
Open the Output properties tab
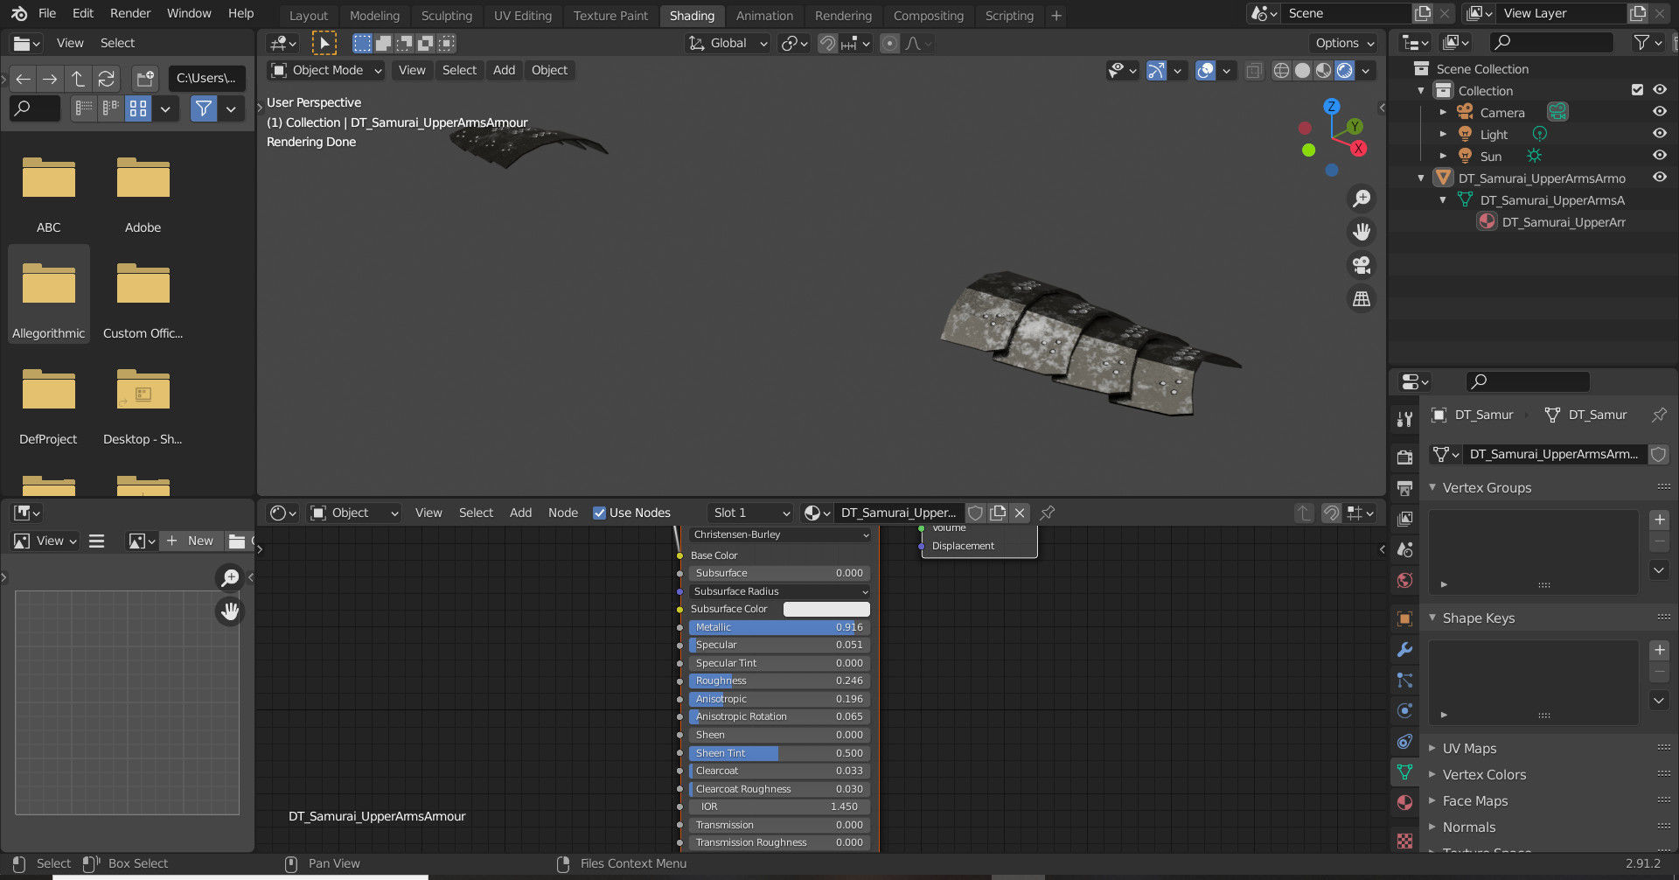(1404, 487)
